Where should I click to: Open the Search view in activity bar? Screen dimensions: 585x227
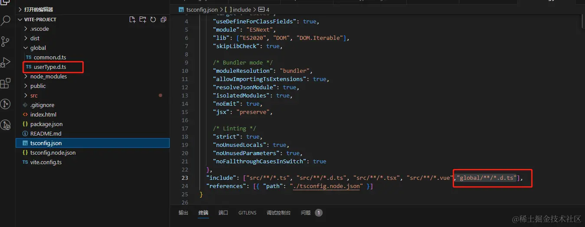pyautogui.click(x=6, y=20)
